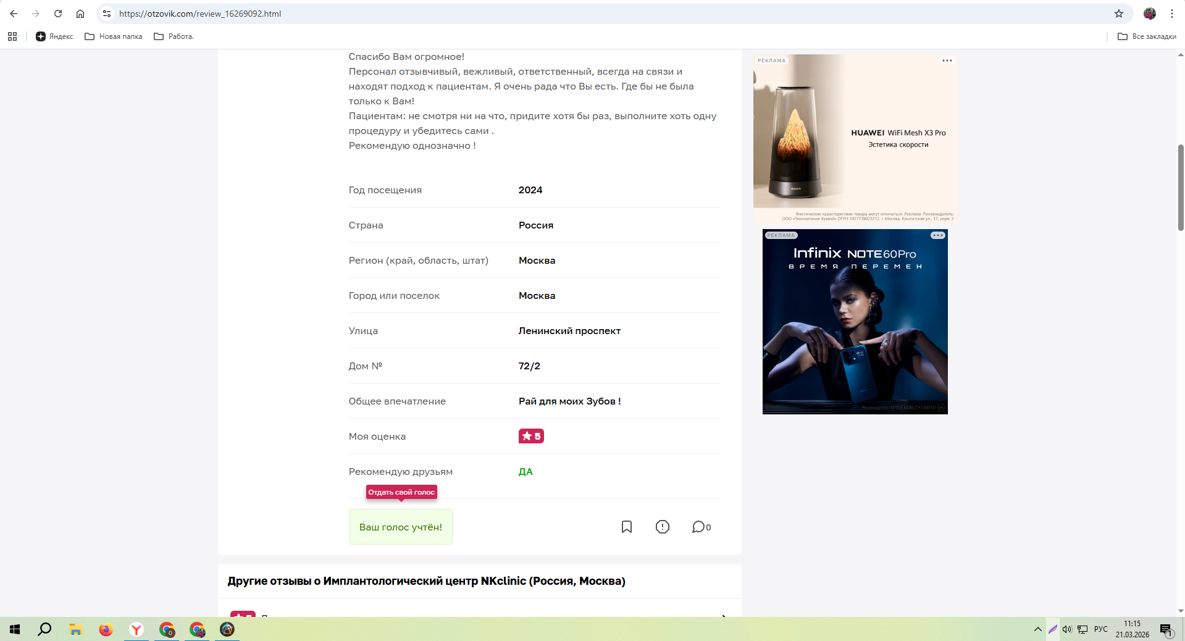Switch РУС keyboard language
The image size is (1185, 641).
[1101, 629]
